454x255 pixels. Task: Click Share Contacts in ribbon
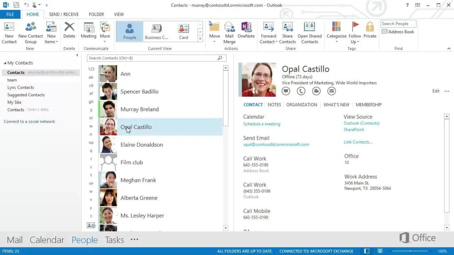coord(287,33)
